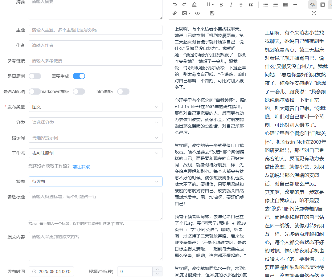332x277 pixels.
Task: Focus the 原文内容 original content text area
Action: 96,246
